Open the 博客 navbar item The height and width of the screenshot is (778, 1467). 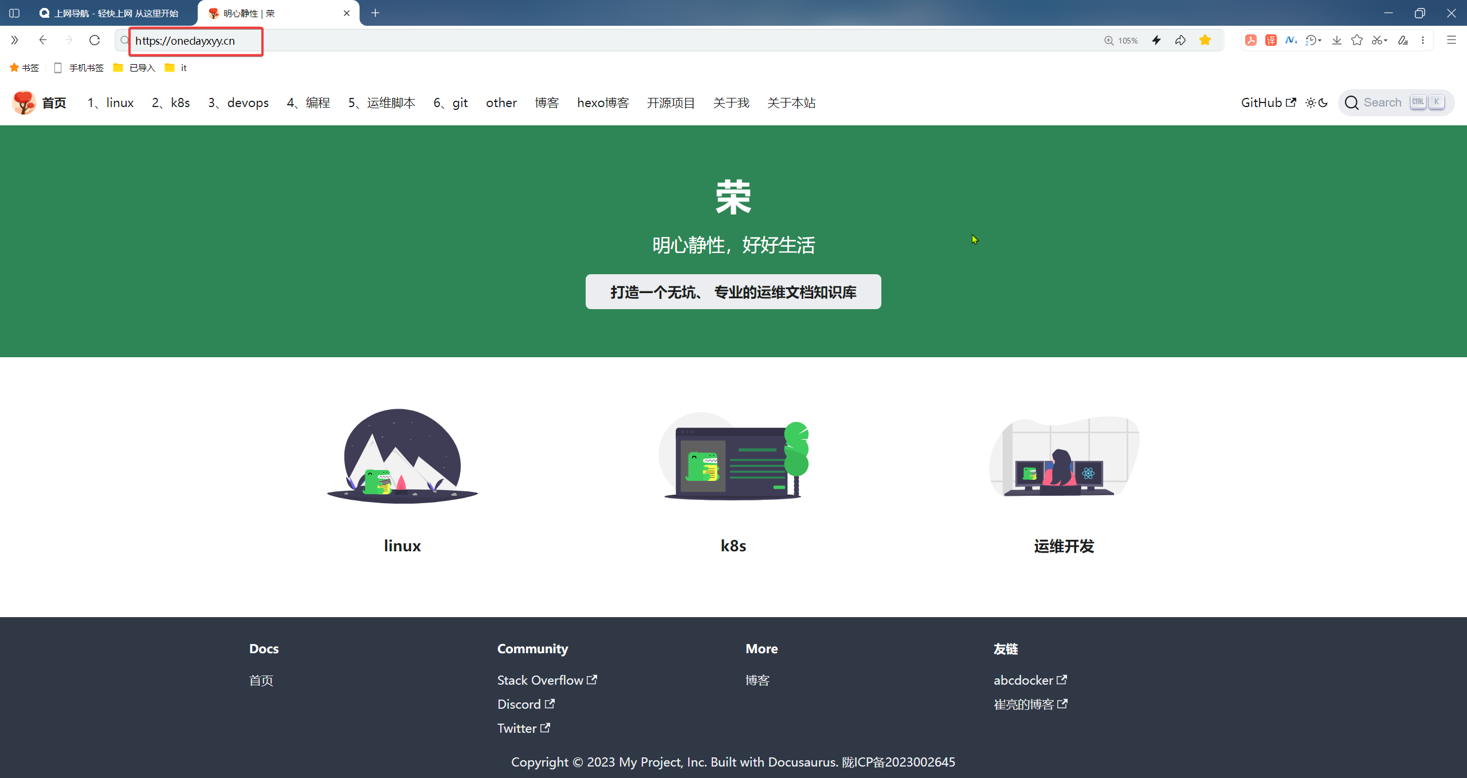tap(547, 102)
